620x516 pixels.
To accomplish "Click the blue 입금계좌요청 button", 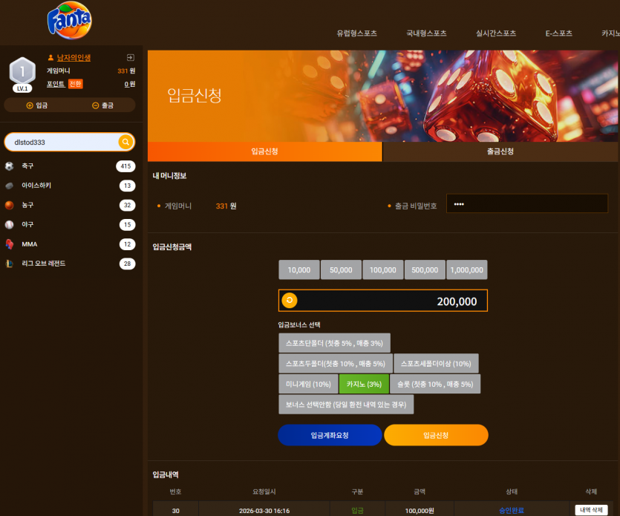I will (330, 435).
